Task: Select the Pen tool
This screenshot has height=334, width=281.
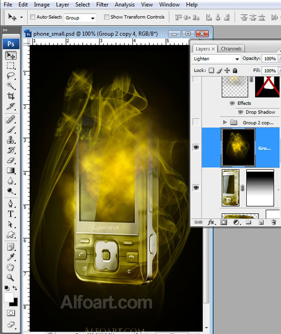Action: tap(11, 204)
